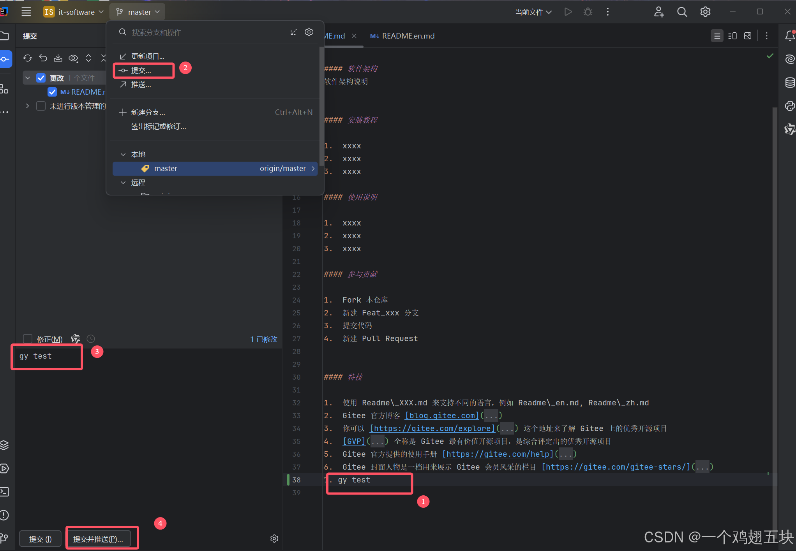Click the search everywhere magnifier icon
Image resolution: width=796 pixels, height=551 pixels.
[682, 12]
